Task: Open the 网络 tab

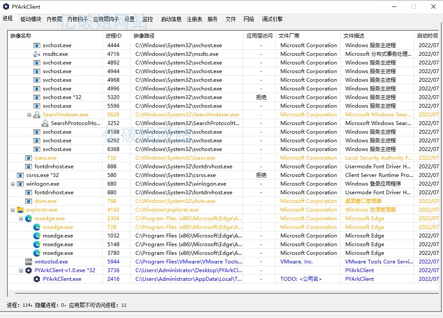Action: point(249,19)
